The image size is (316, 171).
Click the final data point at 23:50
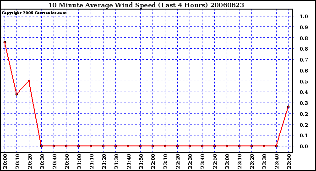289,107
